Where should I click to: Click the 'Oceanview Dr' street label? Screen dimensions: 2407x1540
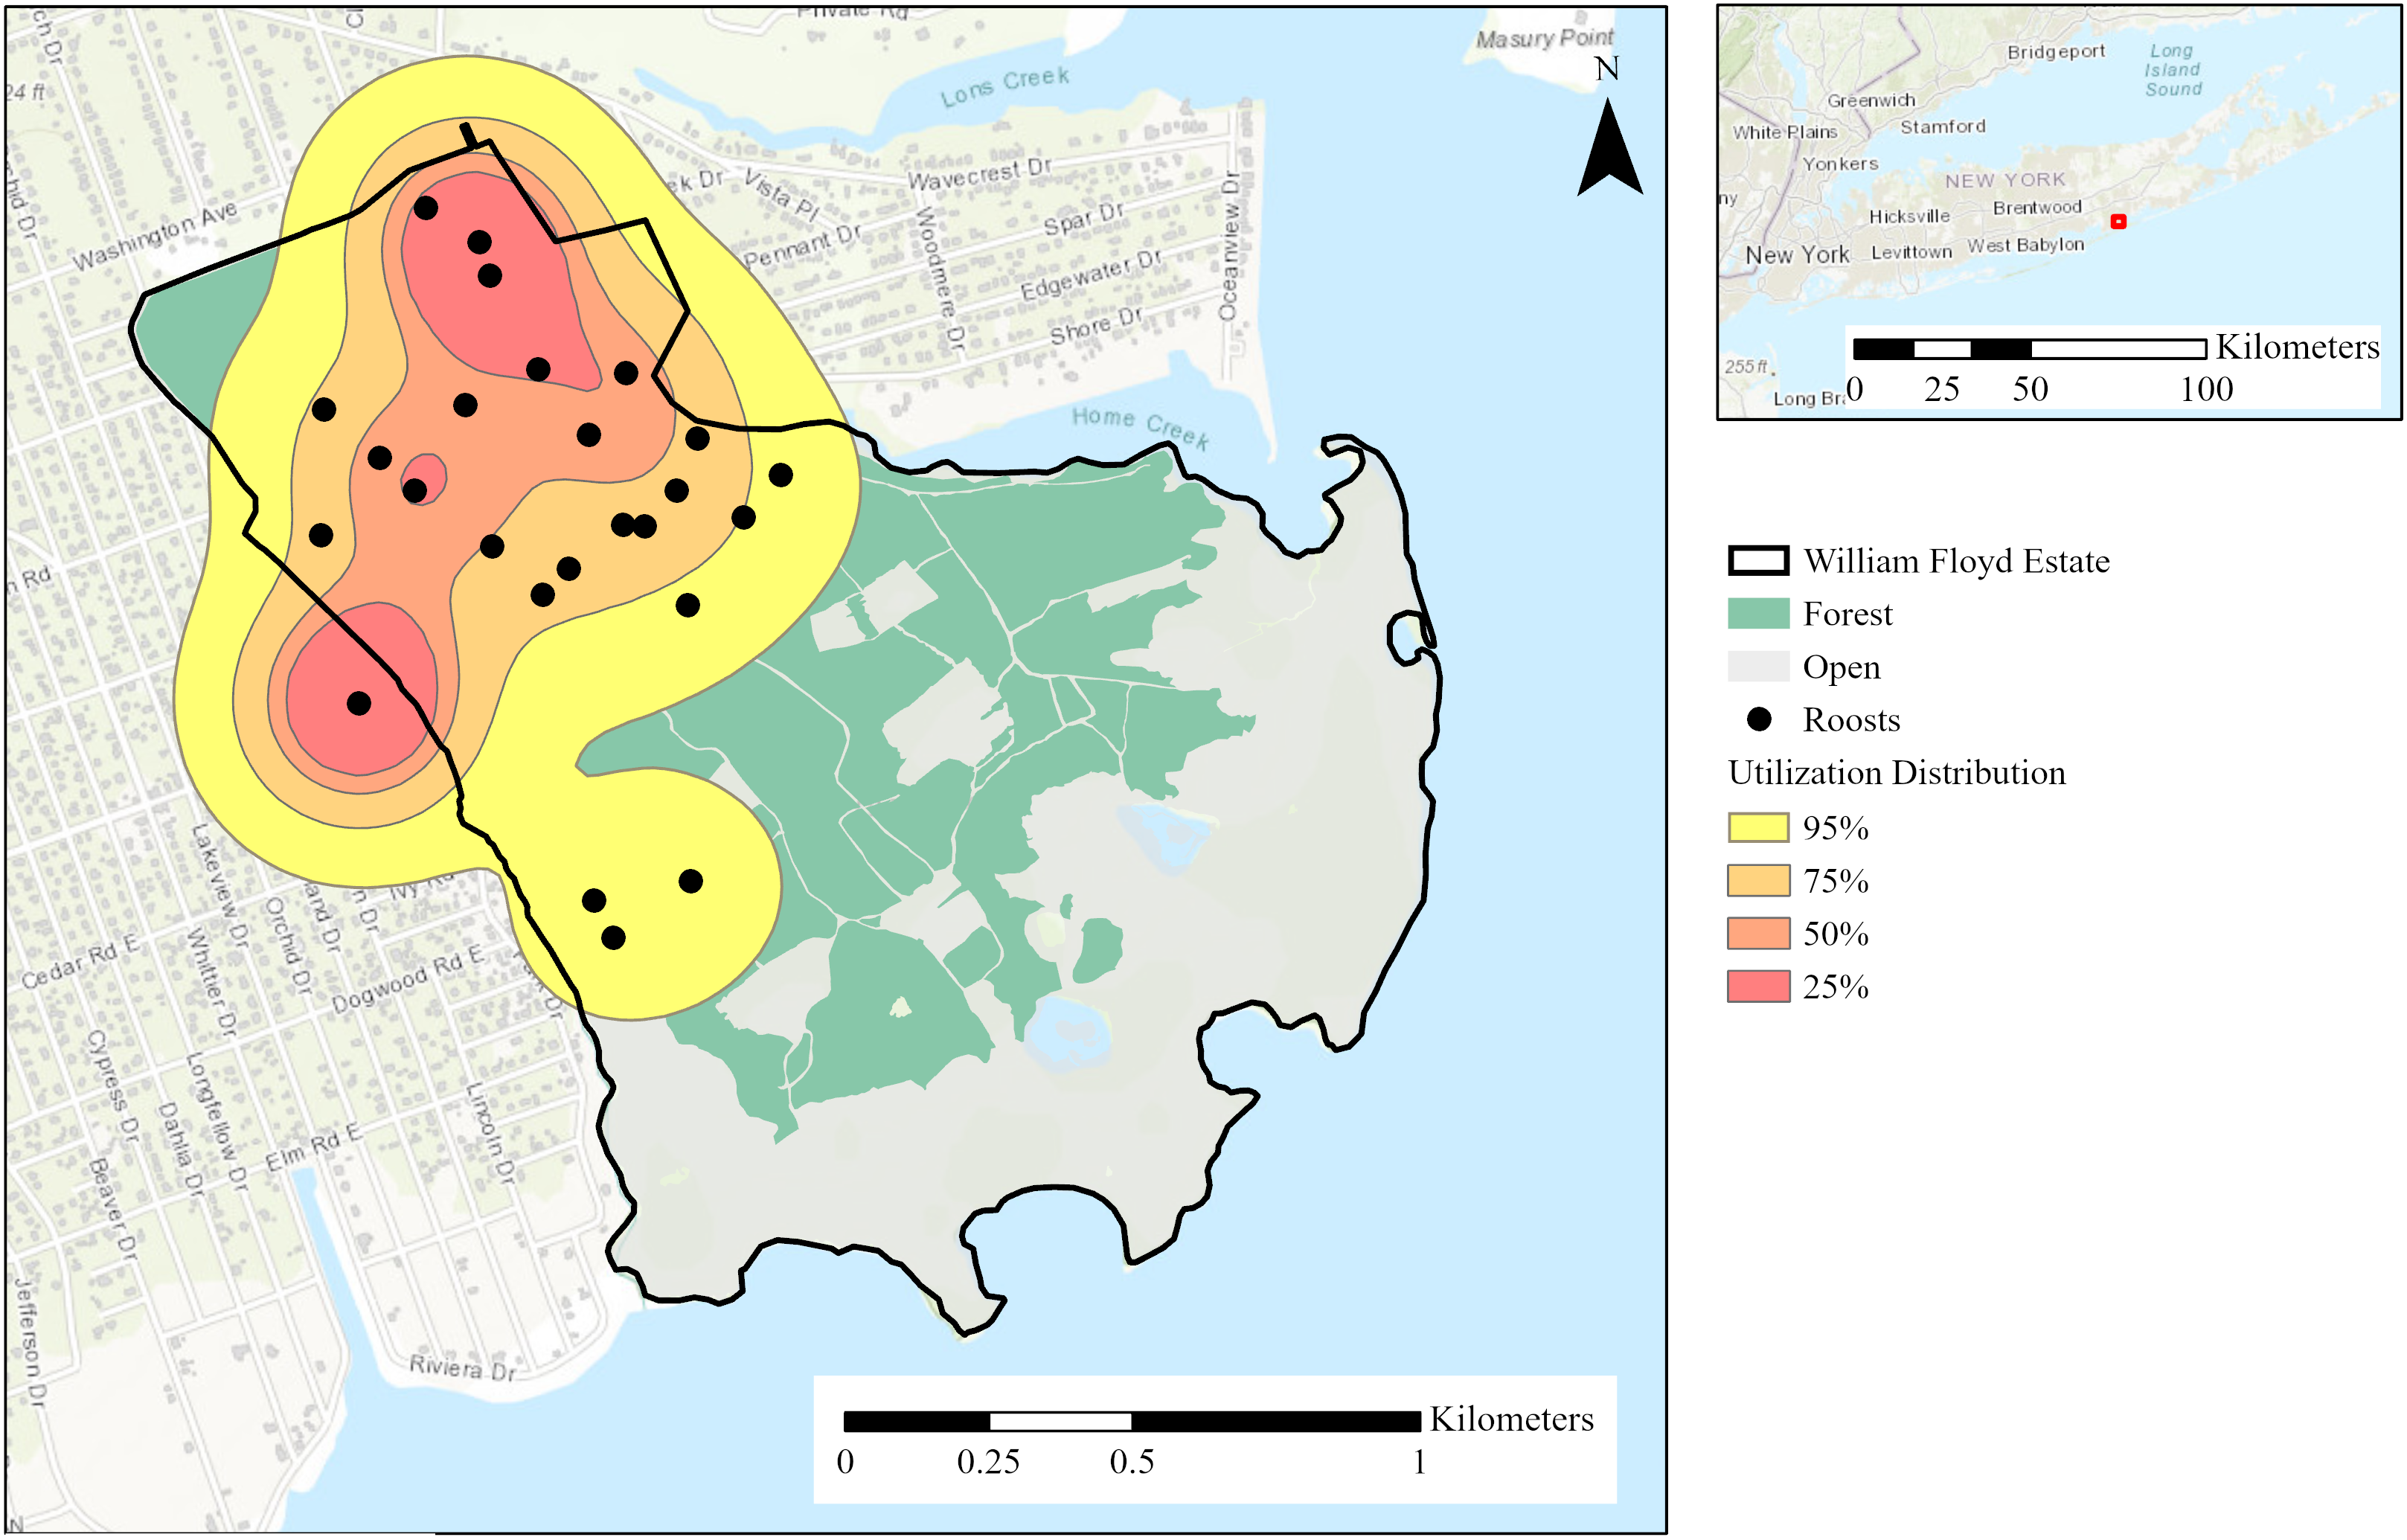tap(1229, 245)
